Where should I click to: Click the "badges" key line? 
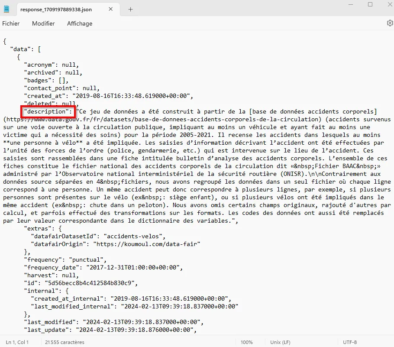[x=46, y=80]
